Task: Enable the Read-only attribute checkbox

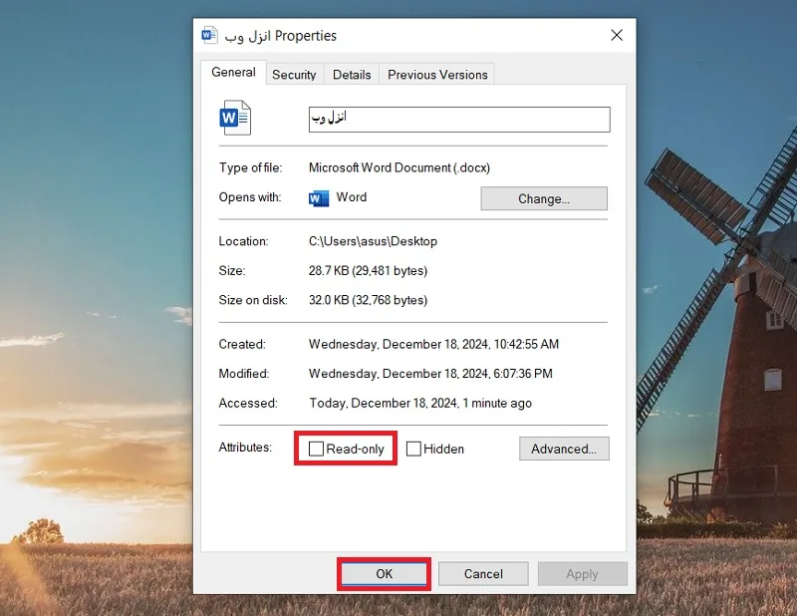Action: (316, 449)
